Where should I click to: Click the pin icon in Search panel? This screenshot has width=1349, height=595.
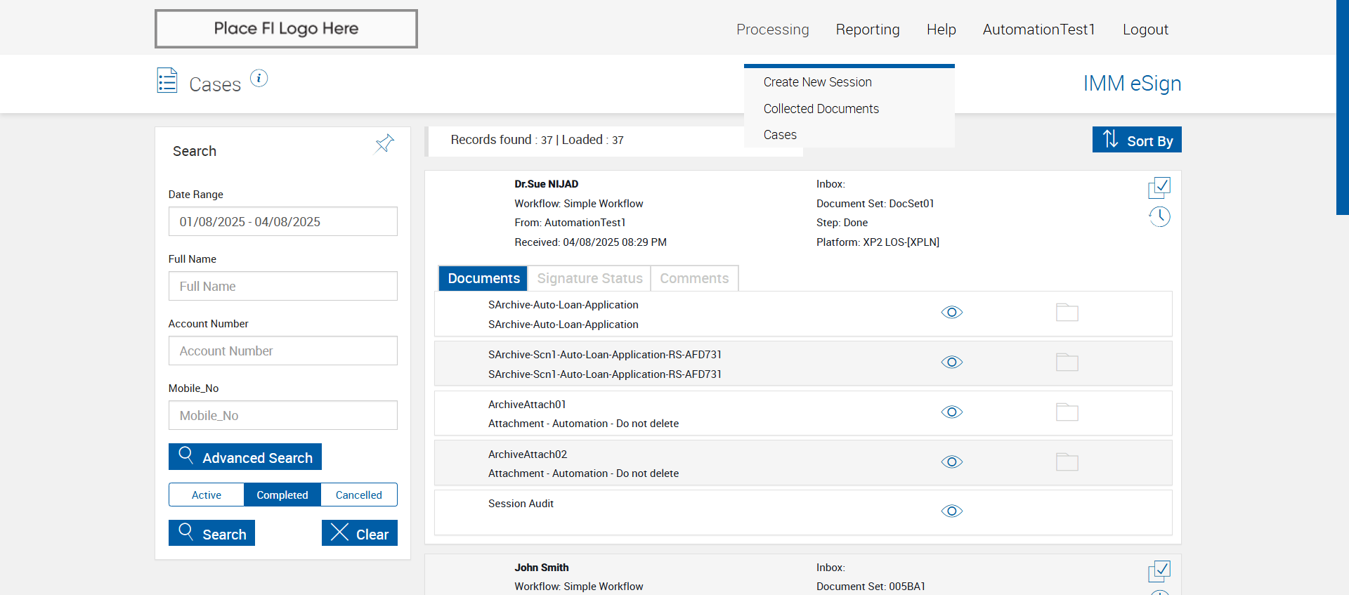point(384,144)
